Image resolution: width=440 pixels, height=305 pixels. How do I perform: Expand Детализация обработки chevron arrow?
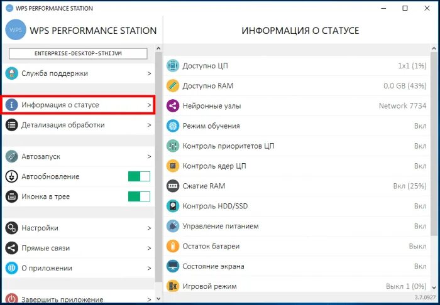coord(150,125)
